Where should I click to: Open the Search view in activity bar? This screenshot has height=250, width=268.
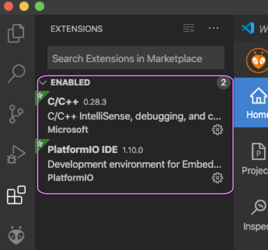pyautogui.click(x=16, y=74)
